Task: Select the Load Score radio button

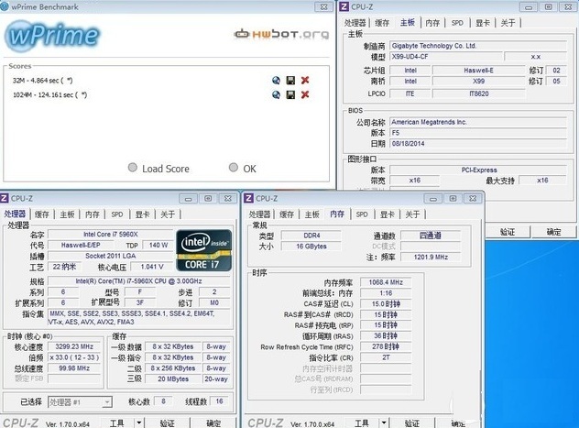Action: tap(133, 168)
